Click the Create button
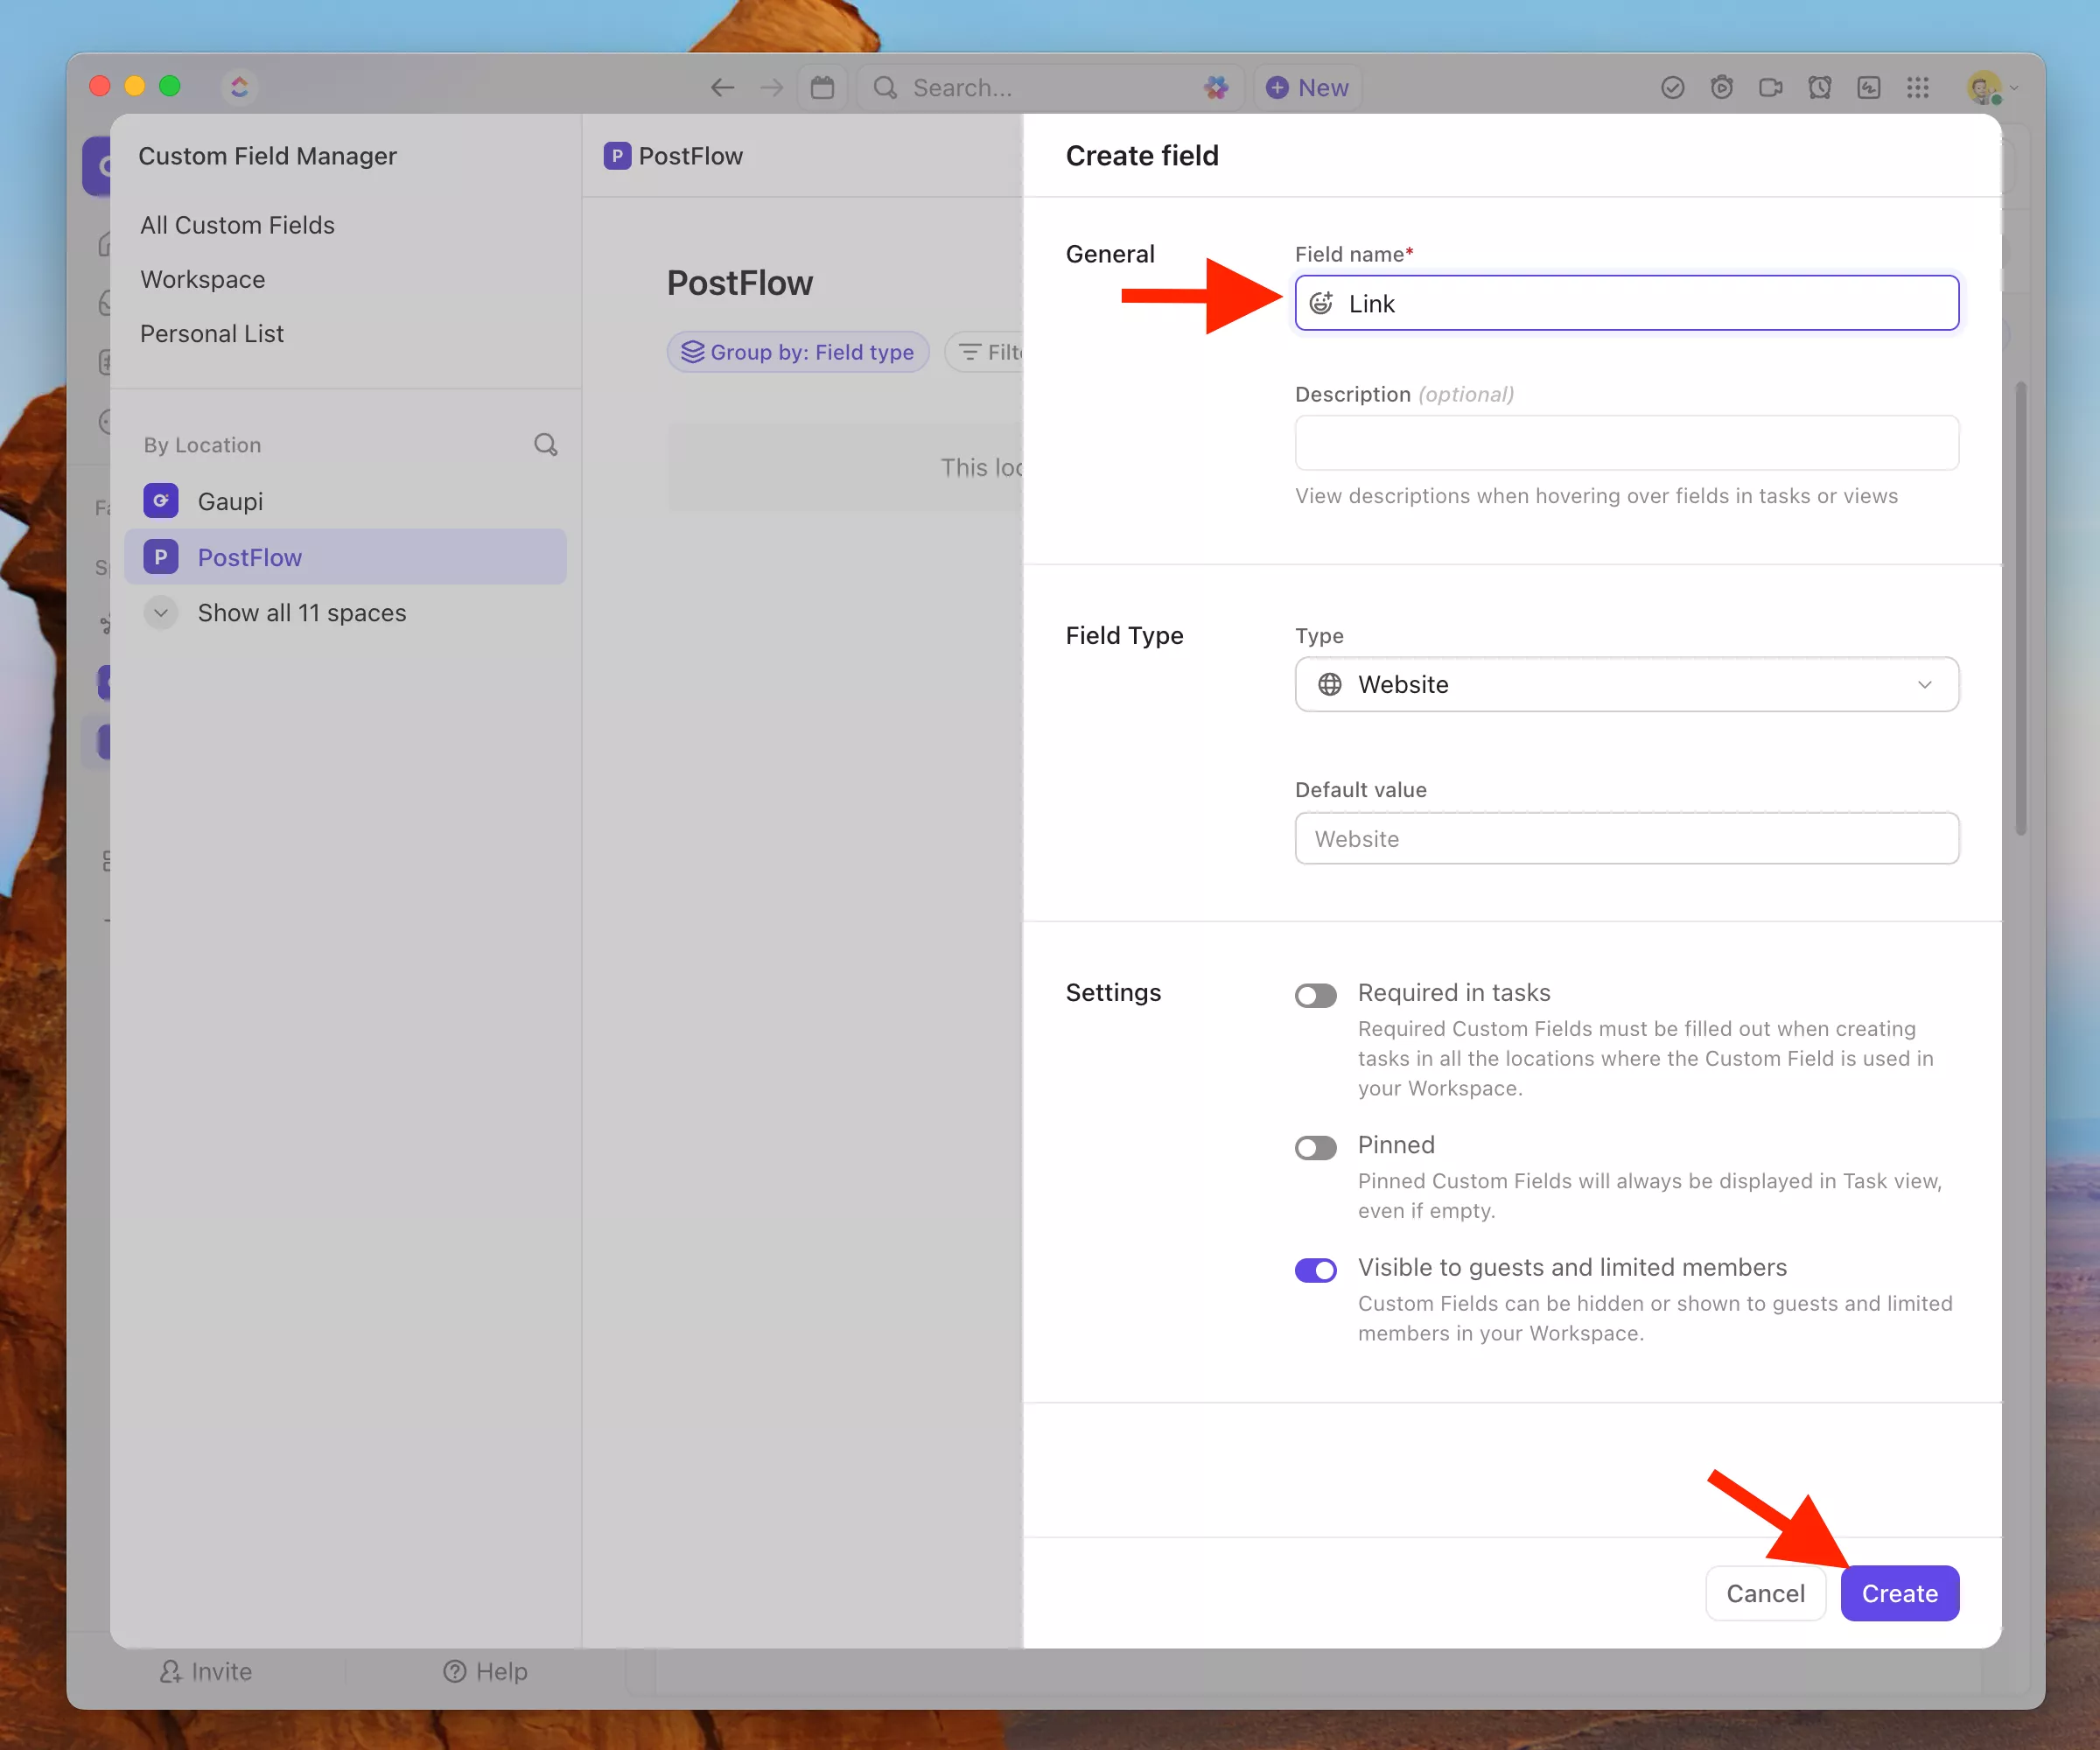This screenshot has height=1750, width=2100. pos(1899,1593)
